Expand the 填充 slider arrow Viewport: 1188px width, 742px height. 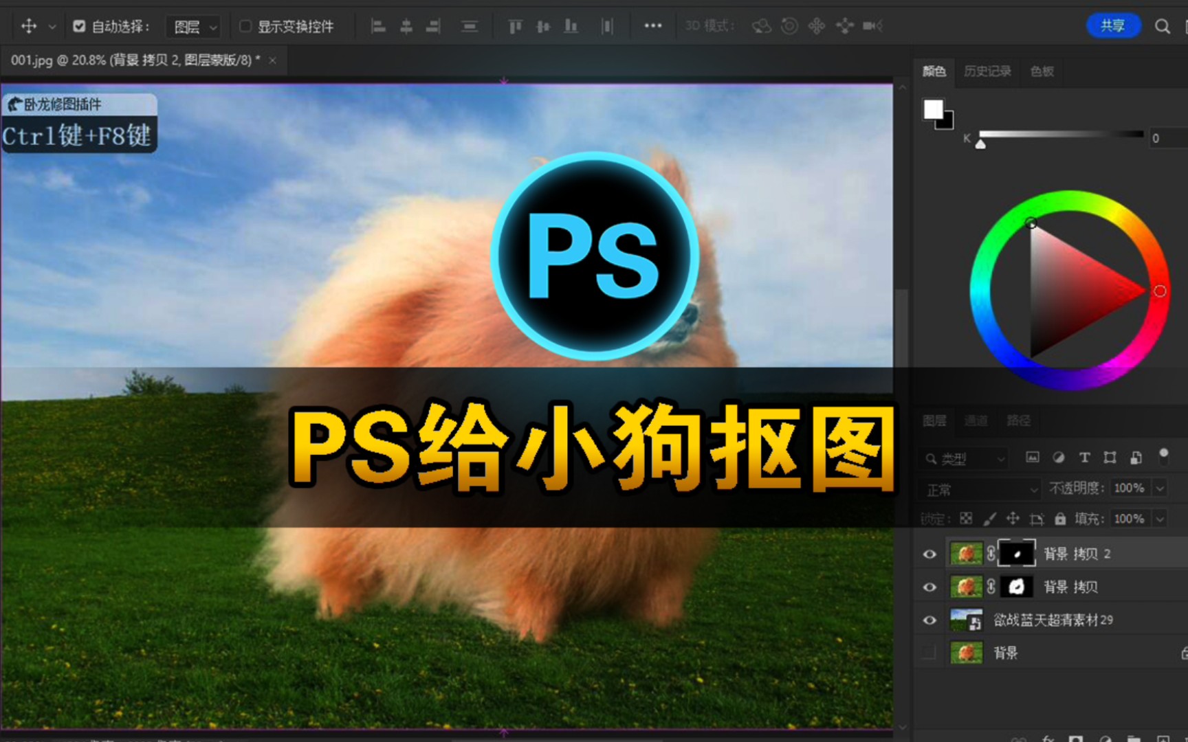1160,519
